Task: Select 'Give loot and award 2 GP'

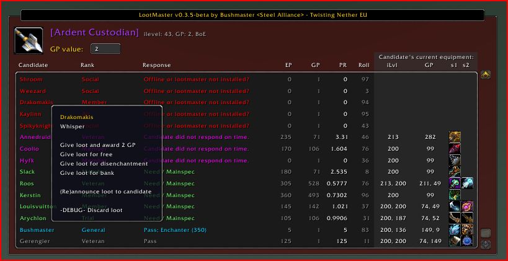Action: (x=98, y=144)
